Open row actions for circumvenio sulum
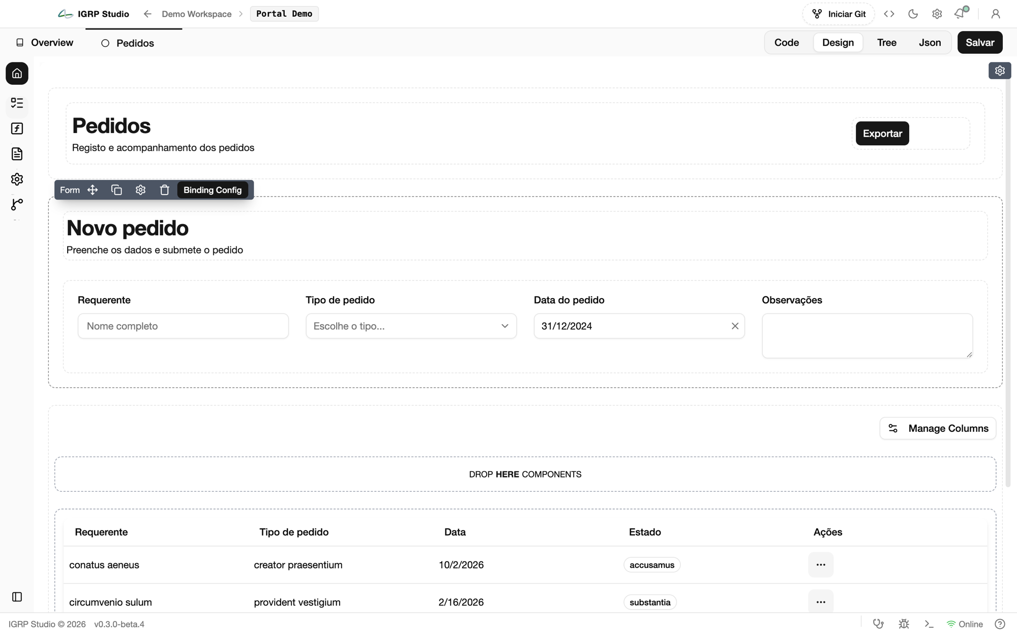 tap(821, 602)
